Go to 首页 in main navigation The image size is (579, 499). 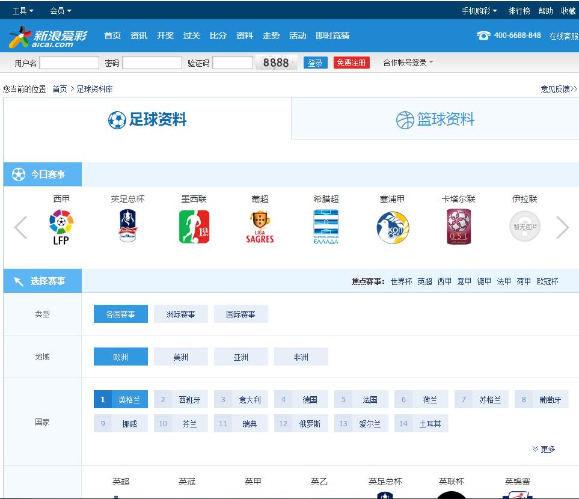point(112,35)
